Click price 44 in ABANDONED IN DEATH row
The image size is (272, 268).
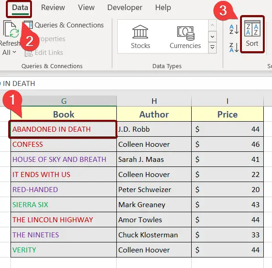[x=227, y=129]
